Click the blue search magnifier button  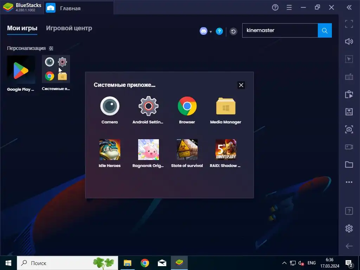coord(324,30)
